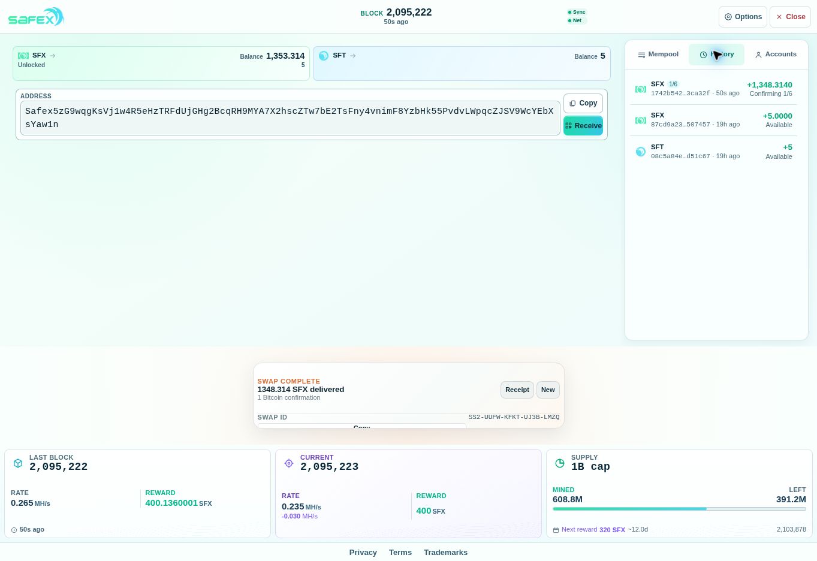The image size is (817, 561).
Task: Open the Trademarks link
Action: point(445,553)
